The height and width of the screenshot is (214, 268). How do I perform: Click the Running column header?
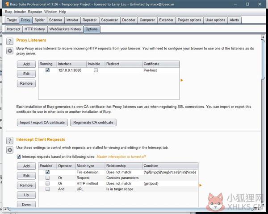(x=47, y=64)
